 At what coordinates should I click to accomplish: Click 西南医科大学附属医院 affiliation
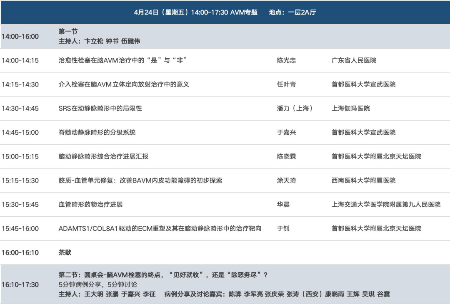pyautogui.click(x=363, y=181)
